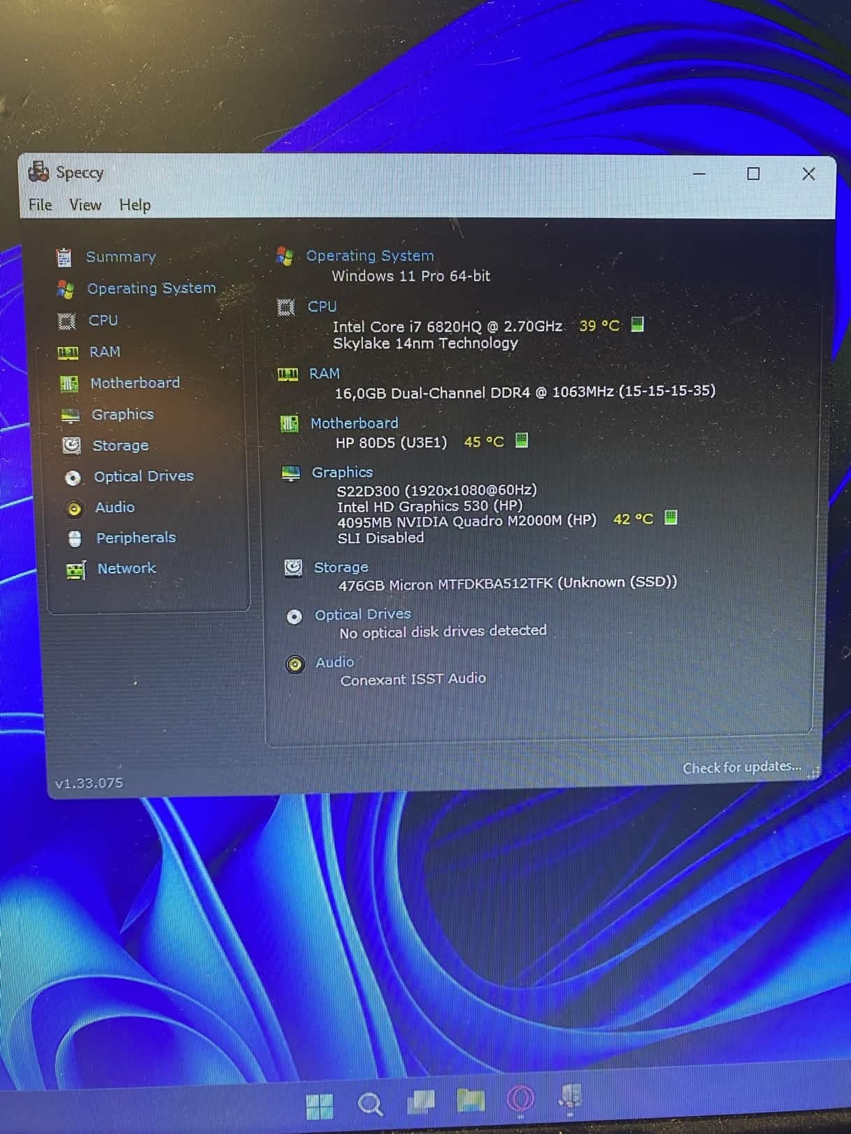This screenshot has width=851, height=1134.
Task: Open RAM heading link in summary panel
Action: (x=324, y=373)
